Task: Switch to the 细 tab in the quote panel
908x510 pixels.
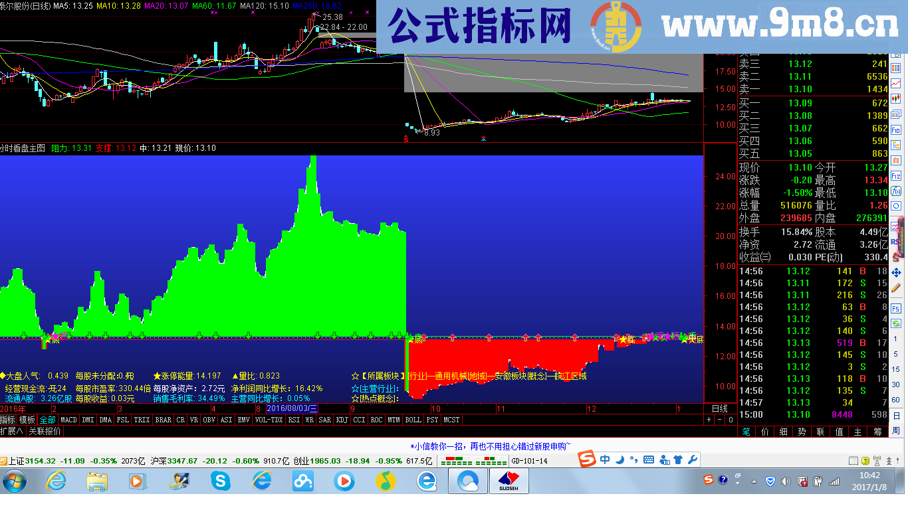Action: pyautogui.click(x=783, y=431)
